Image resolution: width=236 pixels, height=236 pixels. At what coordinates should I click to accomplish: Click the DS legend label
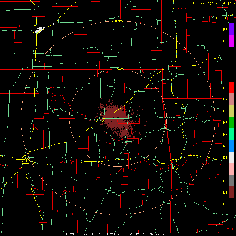tap(225, 157)
